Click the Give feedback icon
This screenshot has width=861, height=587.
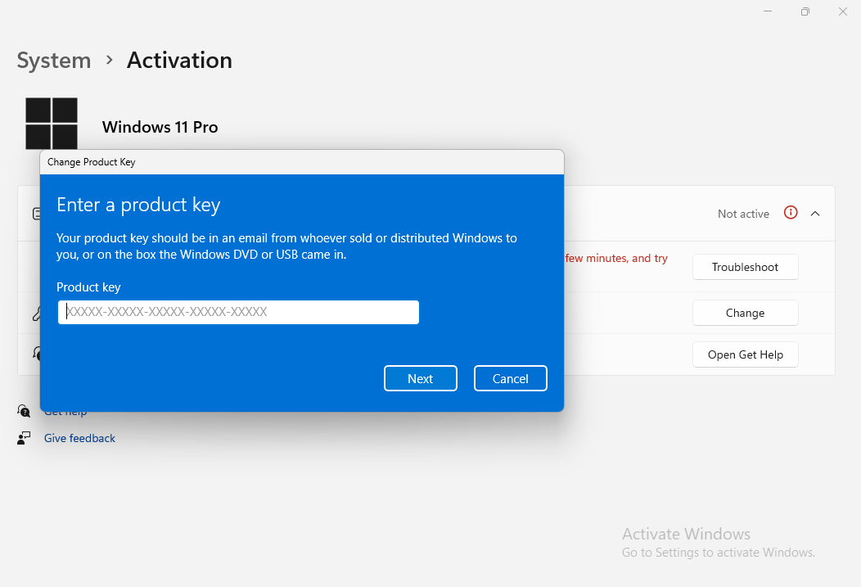click(x=24, y=438)
